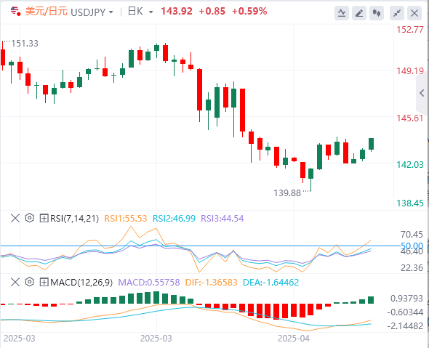Open RSI indicator settings gear
Screen dimensions: 429x348
tap(30, 218)
